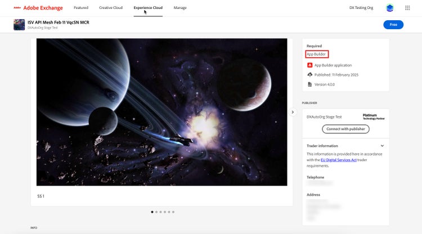422x234 pixels.
Task: Switch to the Creative Cloud tab
Action: [111, 8]
